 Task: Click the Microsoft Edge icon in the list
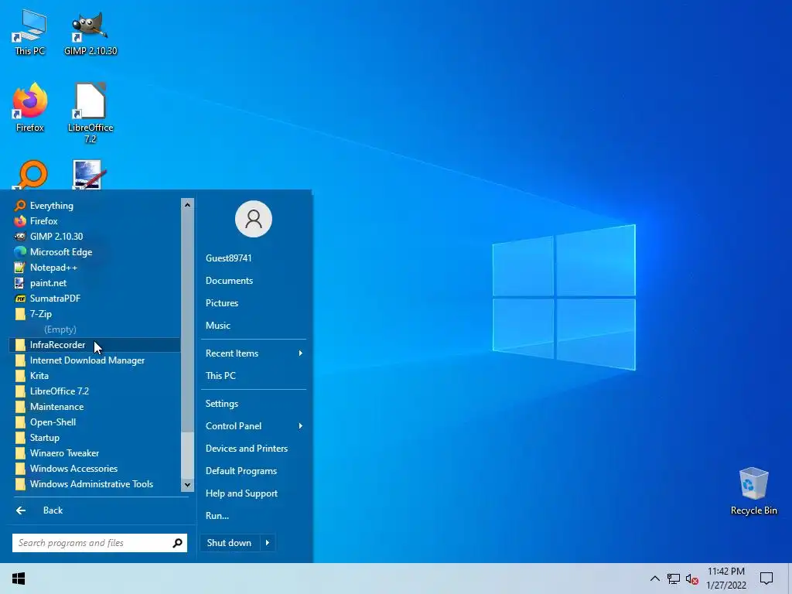[19, 252]
